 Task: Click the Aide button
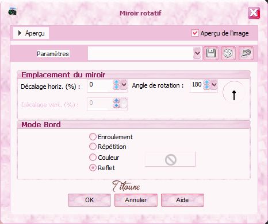point(182,200)
